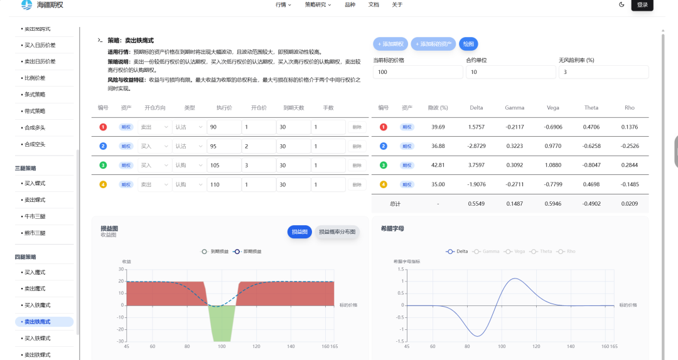Open the 品种 page from top navigation
This screenshot has width=678, height=360.
click(350, 4)
